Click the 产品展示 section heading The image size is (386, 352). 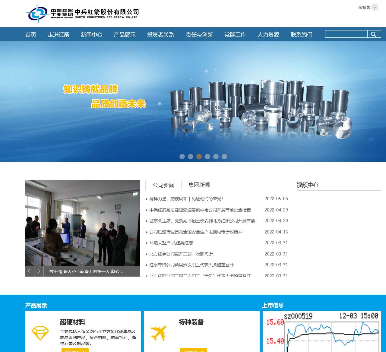point(36,305)
